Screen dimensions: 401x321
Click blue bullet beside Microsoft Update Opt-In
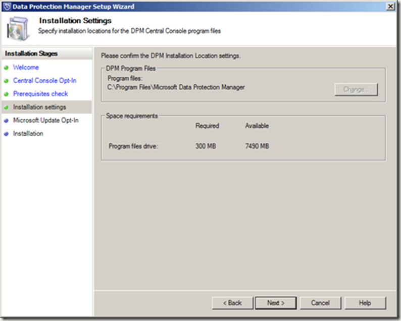(x=7, y=121)
